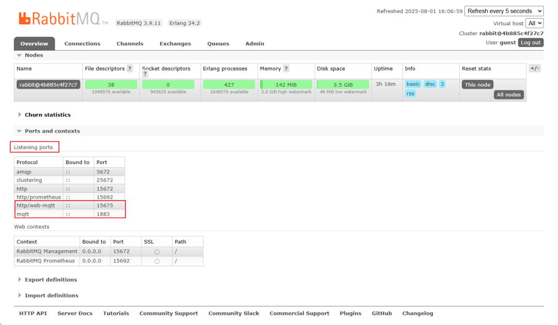Click the basic info badge for the node
Screen dimensions: 558x325
[413, 84]
